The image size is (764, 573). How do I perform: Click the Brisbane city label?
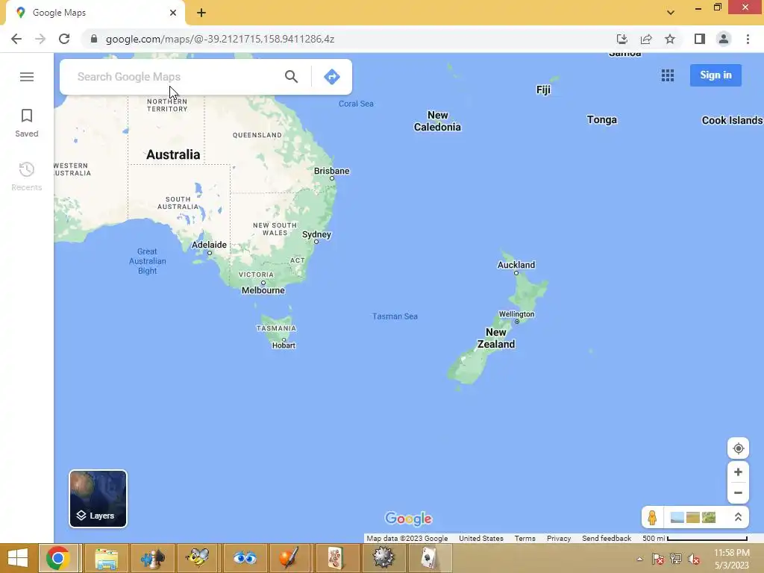pos(331,171)
